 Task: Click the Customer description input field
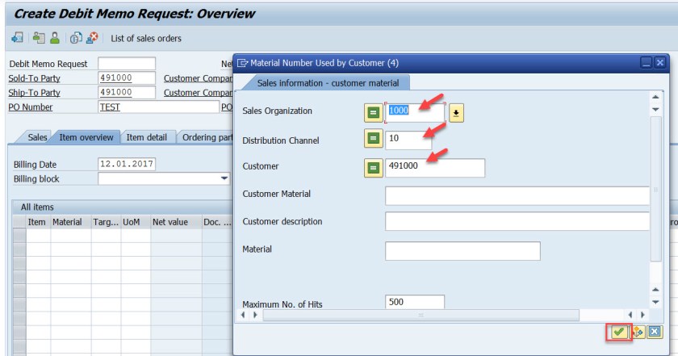point(517,221)
